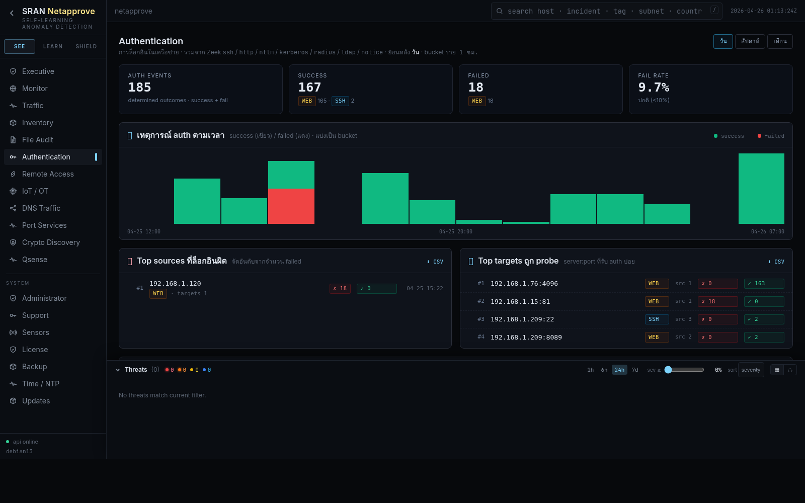Select the เดือน (month) range button
The image size is (805, 503).
pos(779,41)
